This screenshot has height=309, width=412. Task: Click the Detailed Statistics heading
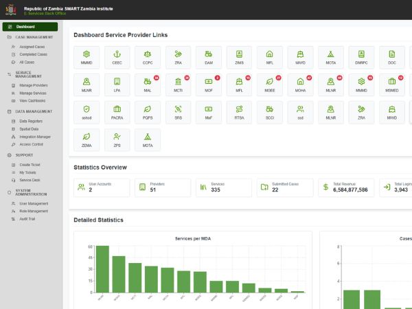pyautogui.click(x=98, y=220)
